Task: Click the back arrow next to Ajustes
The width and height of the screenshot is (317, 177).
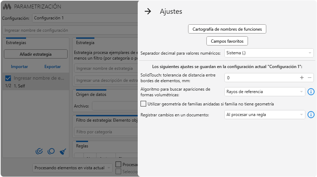Action: (x=148, y=11)
